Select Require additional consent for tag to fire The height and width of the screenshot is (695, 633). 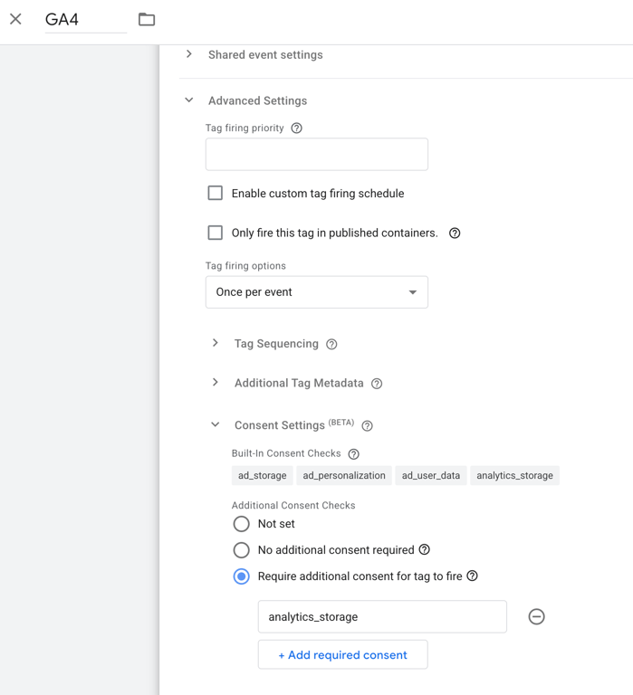click(241, 576)
